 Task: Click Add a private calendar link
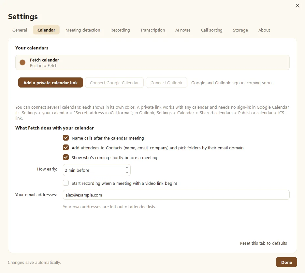[51, 83]
